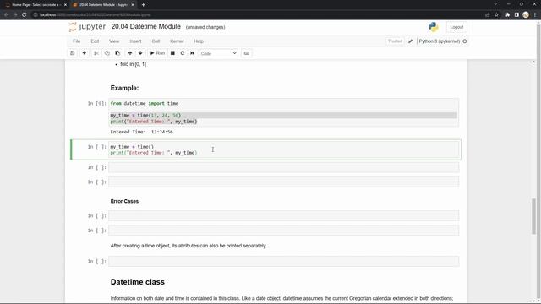Rename notebook title 20.04 Datetime Module

pos(146,26)
